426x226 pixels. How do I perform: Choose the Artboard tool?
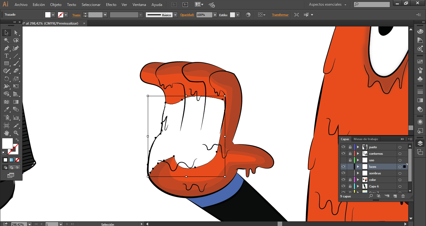6,125
